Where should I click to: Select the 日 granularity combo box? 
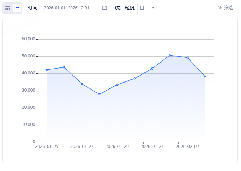pos(148,8)
